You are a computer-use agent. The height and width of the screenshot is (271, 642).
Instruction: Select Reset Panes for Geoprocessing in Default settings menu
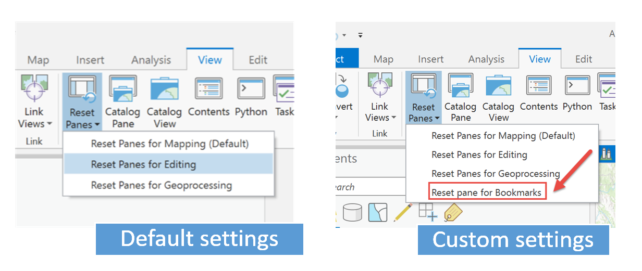tap(161, 185)
